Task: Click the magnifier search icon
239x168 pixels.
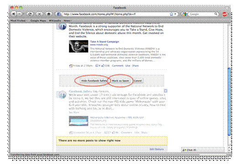Action: [x=216, y=14]
